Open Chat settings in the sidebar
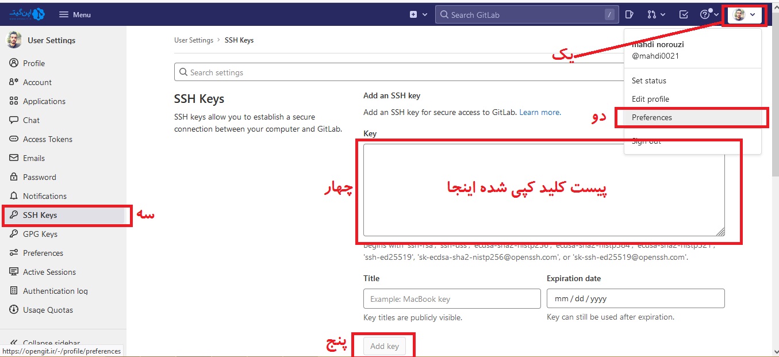 pyautogui.click(x=31, y=120)
